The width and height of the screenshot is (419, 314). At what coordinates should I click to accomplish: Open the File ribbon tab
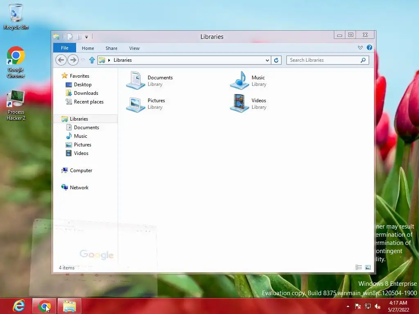coord(65,48)
